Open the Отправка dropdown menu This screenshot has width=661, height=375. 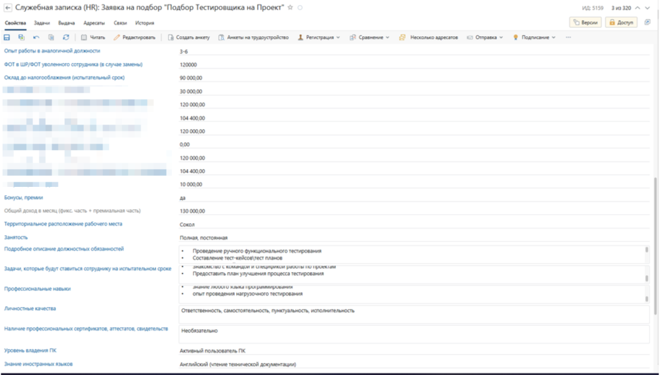coord(485,37)
